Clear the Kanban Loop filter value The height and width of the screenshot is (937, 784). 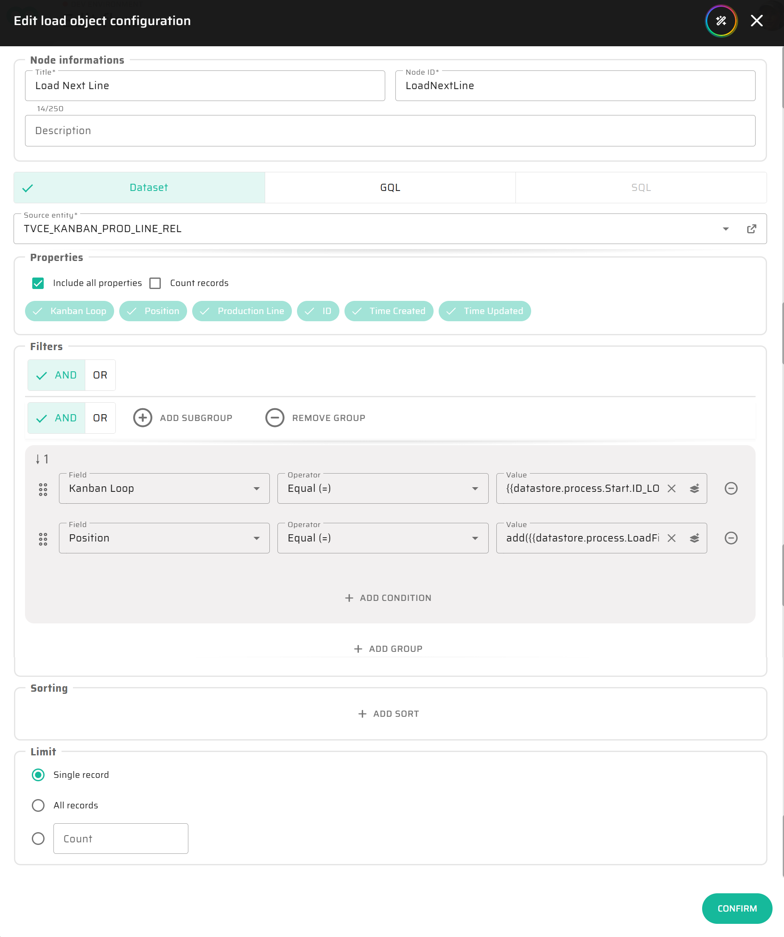point(671,488)
